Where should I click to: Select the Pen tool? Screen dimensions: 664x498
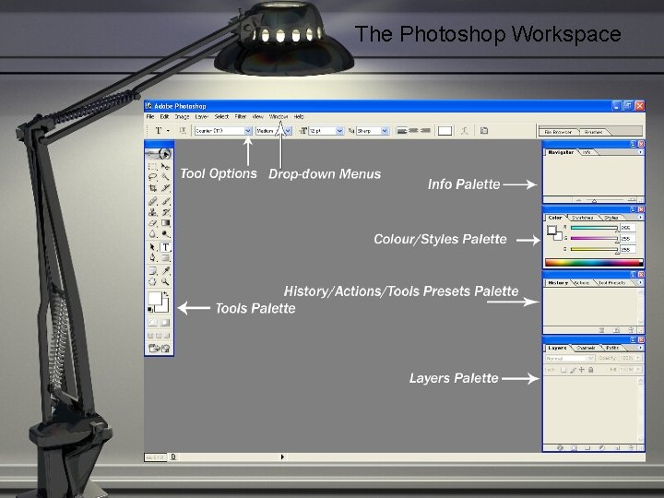point(153,257)
